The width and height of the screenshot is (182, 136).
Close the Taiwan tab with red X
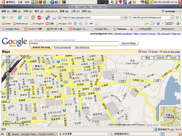coord(131,29)
